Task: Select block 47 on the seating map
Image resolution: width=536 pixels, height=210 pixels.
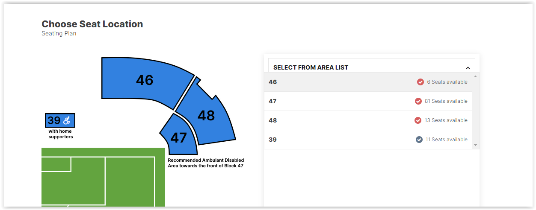Action: [179, 137]
